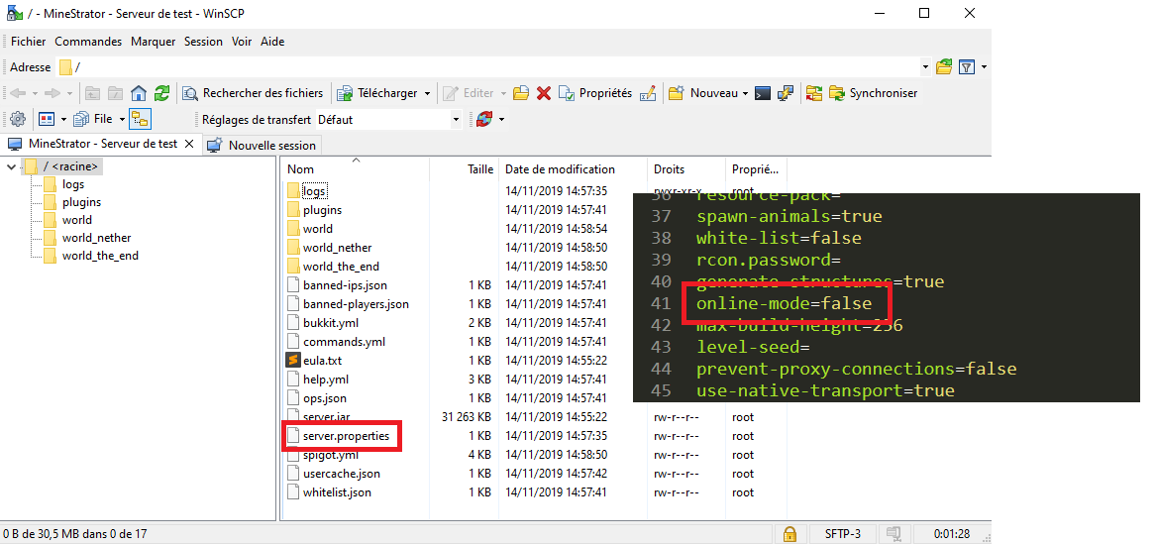Click the compare directories icon
This screenshot has width=1157, height=544.
pos(814,93)
